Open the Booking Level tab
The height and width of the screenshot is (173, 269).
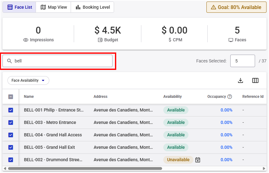pos(92,7)
